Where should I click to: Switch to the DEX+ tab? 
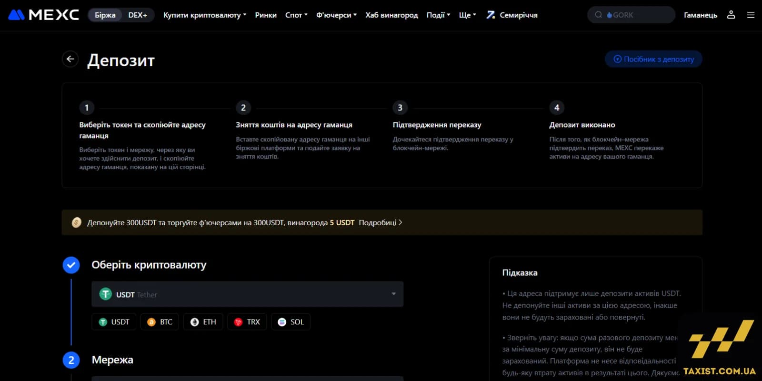pos(138,15)
